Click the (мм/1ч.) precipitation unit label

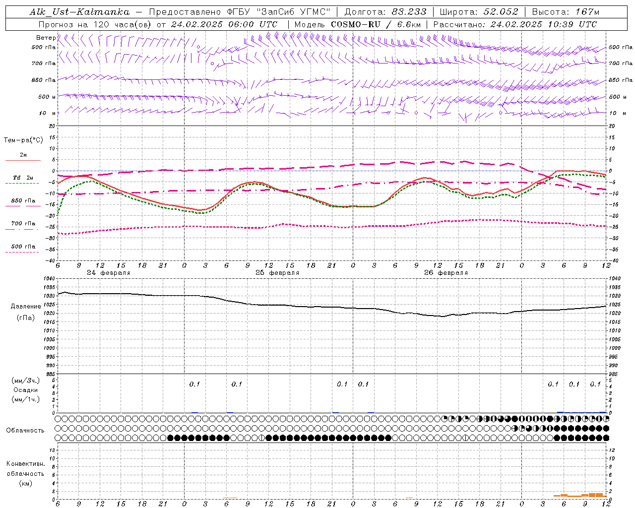point(26,399)
